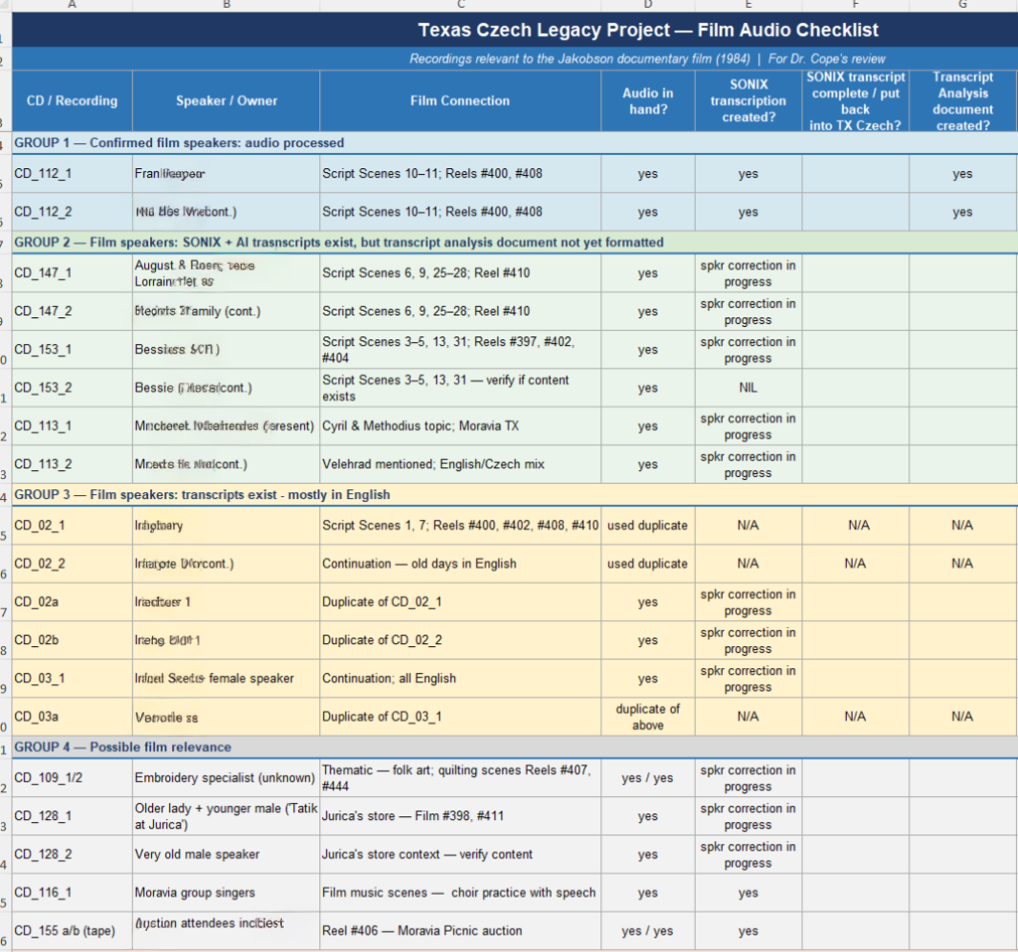Select 'SONIX transcription created?' header cell
The width and height of the screenshot is (1018, 952).
[x=748, y=100]
